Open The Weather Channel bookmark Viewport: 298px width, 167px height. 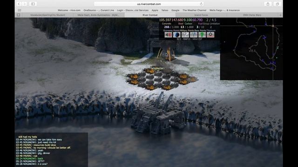(194, 10)
